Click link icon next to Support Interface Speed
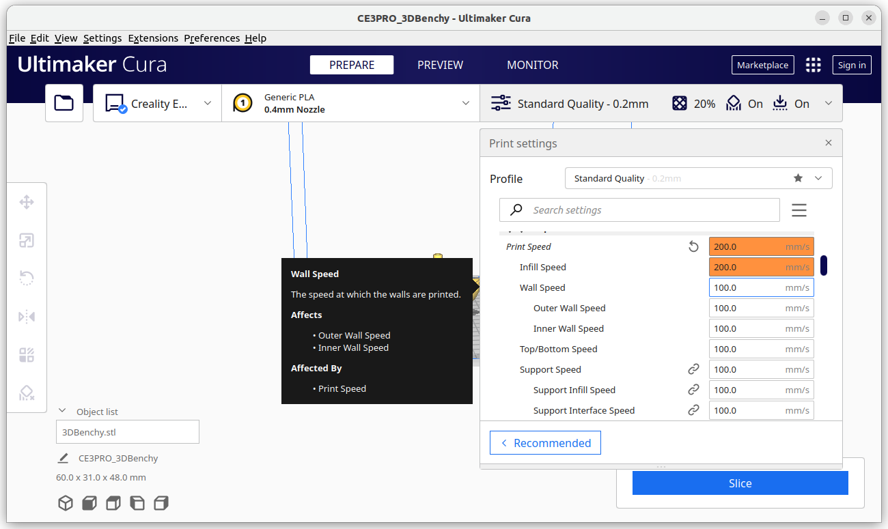The image size is (888, 529). pyautogui.click(x=693, y=410)
